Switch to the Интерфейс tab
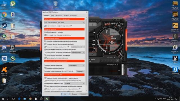180x101 pixels. point(73,16)
